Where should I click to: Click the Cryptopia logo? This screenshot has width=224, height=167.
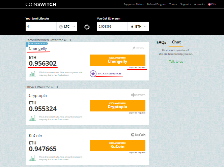(x=138, y=95)
